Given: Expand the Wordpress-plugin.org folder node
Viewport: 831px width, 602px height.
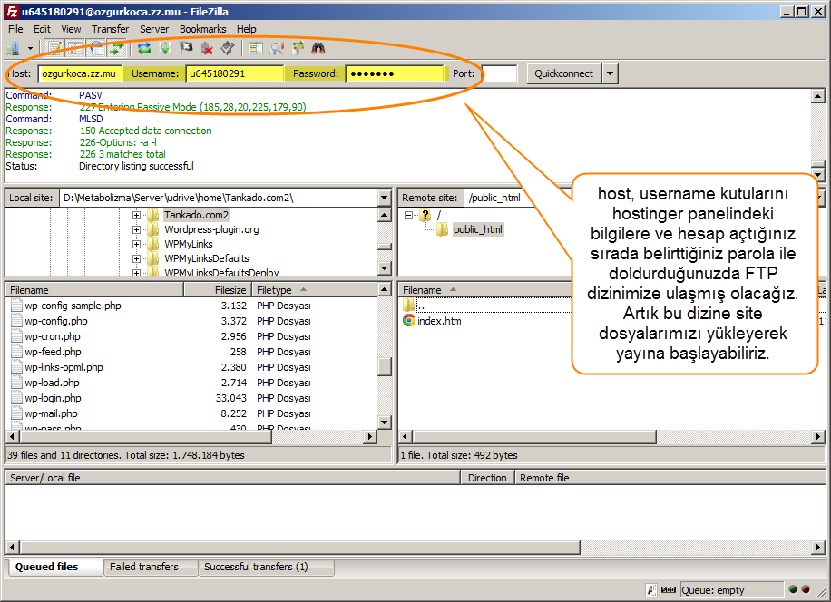Looking at the screenshot, I should pos(137,229).
